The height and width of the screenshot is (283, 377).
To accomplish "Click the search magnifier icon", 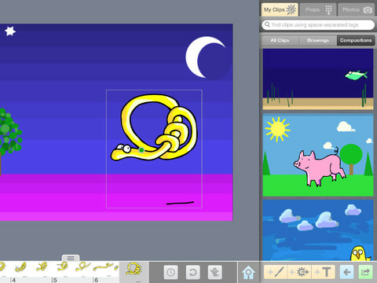I will (x=267, y=24).
